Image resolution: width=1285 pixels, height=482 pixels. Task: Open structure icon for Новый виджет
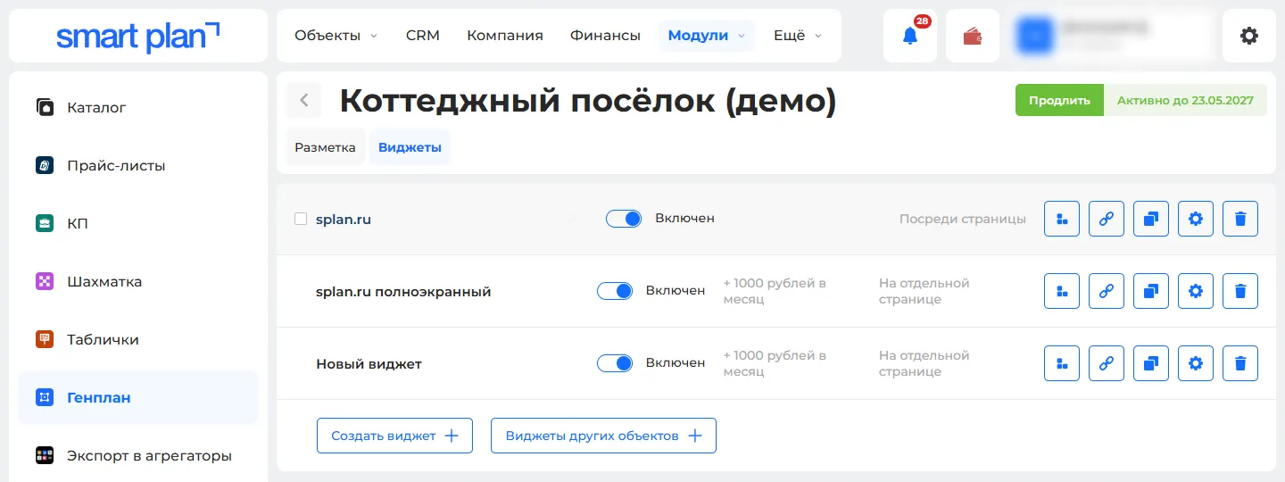1062,363
